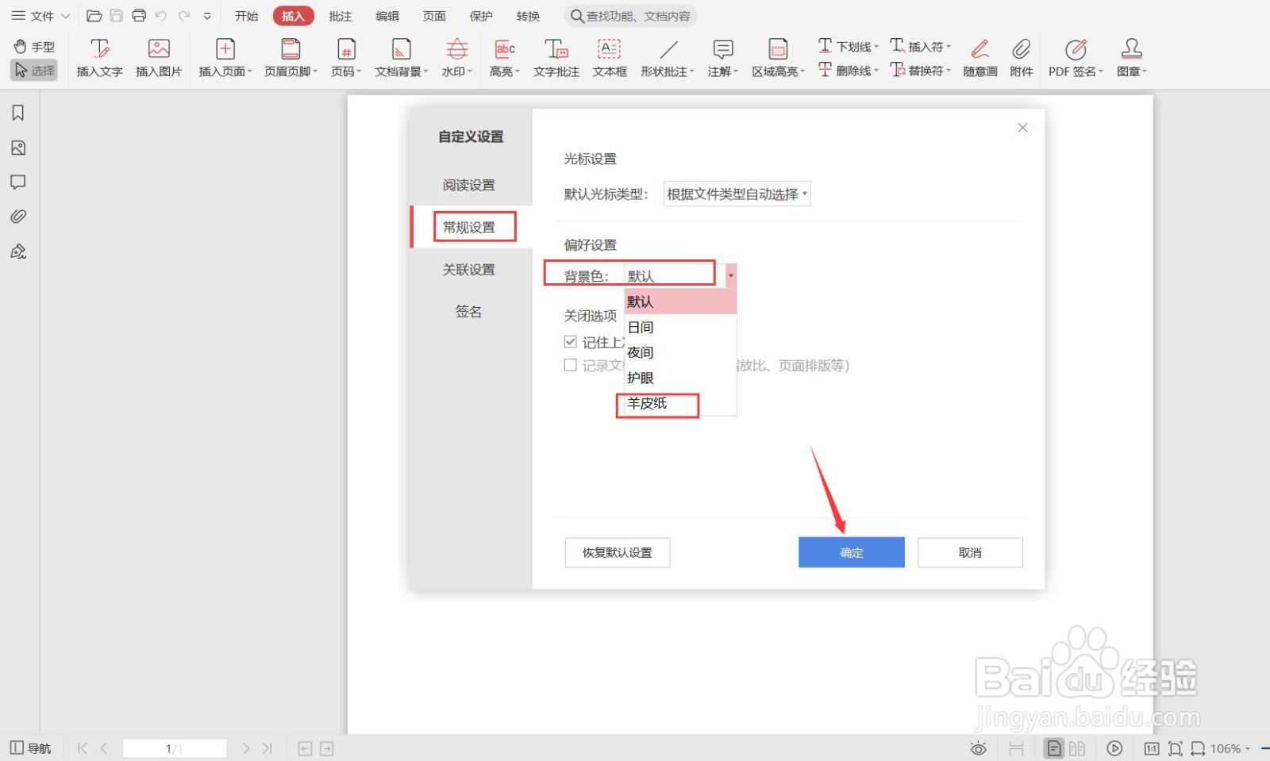The height and width of the screenshot is (761, 1270).
Task: Switch to the 开始 tab
Action: coord(247,16)
